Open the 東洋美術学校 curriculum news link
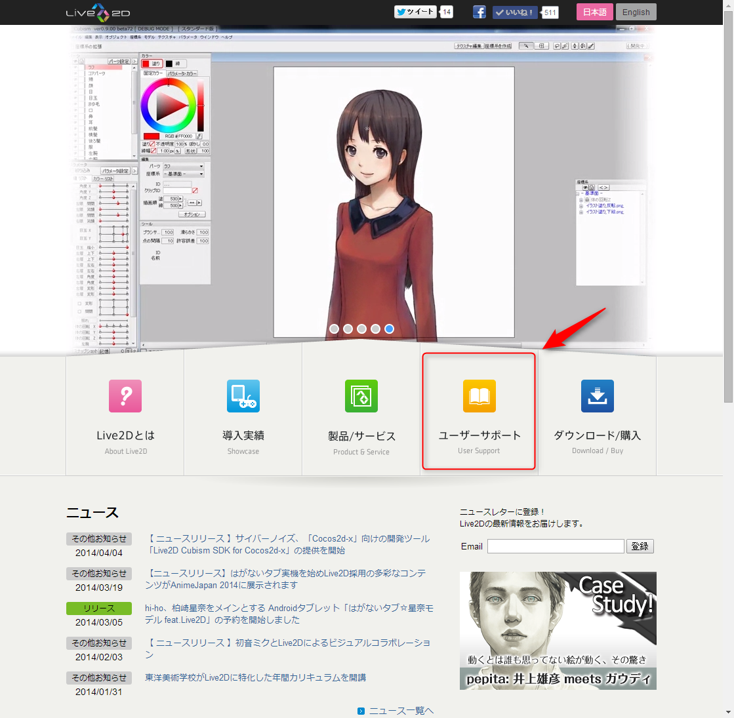The height and width of the screenshot is (718, 734). pos(256,677)
